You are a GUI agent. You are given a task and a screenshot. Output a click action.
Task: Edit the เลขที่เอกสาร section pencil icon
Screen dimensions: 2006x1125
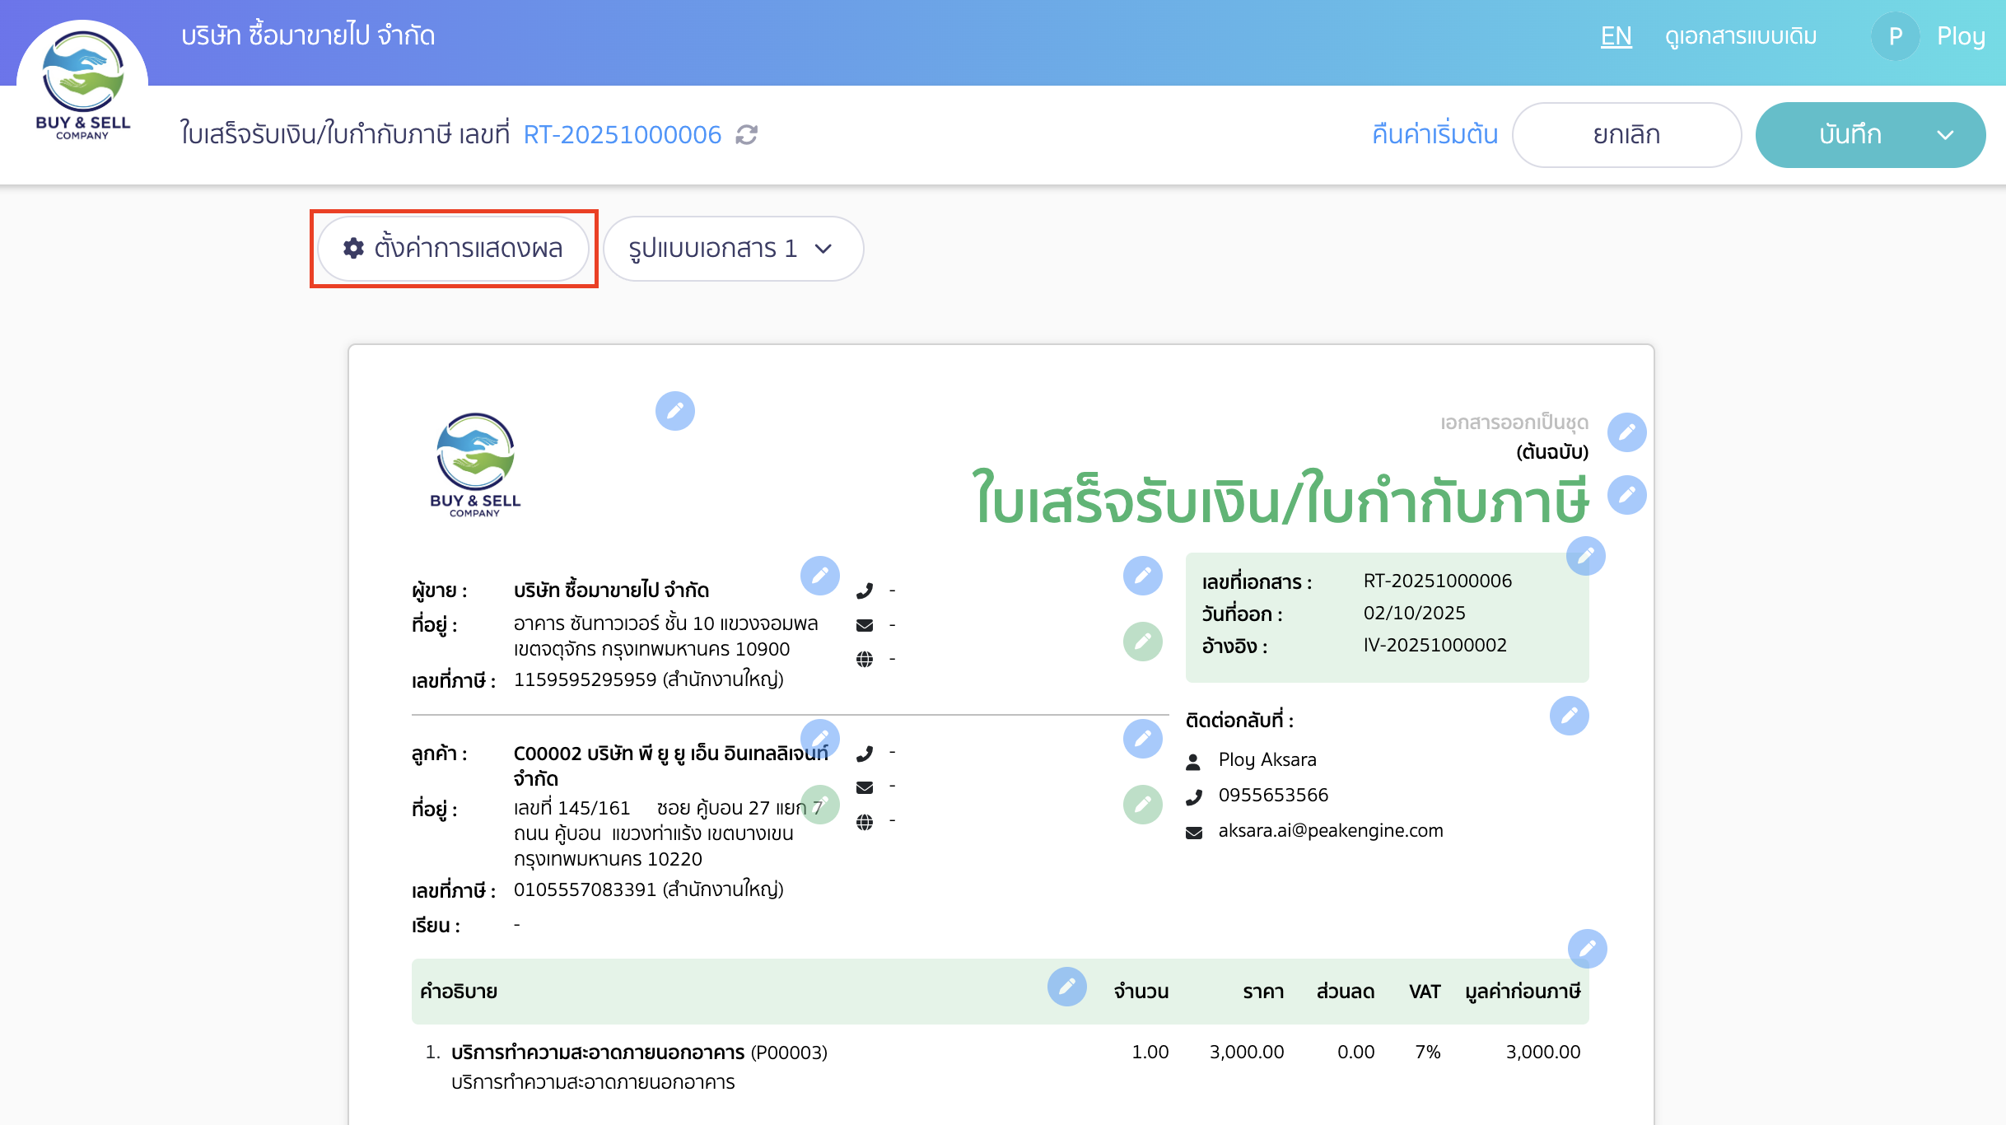[x=1586, y=556]
